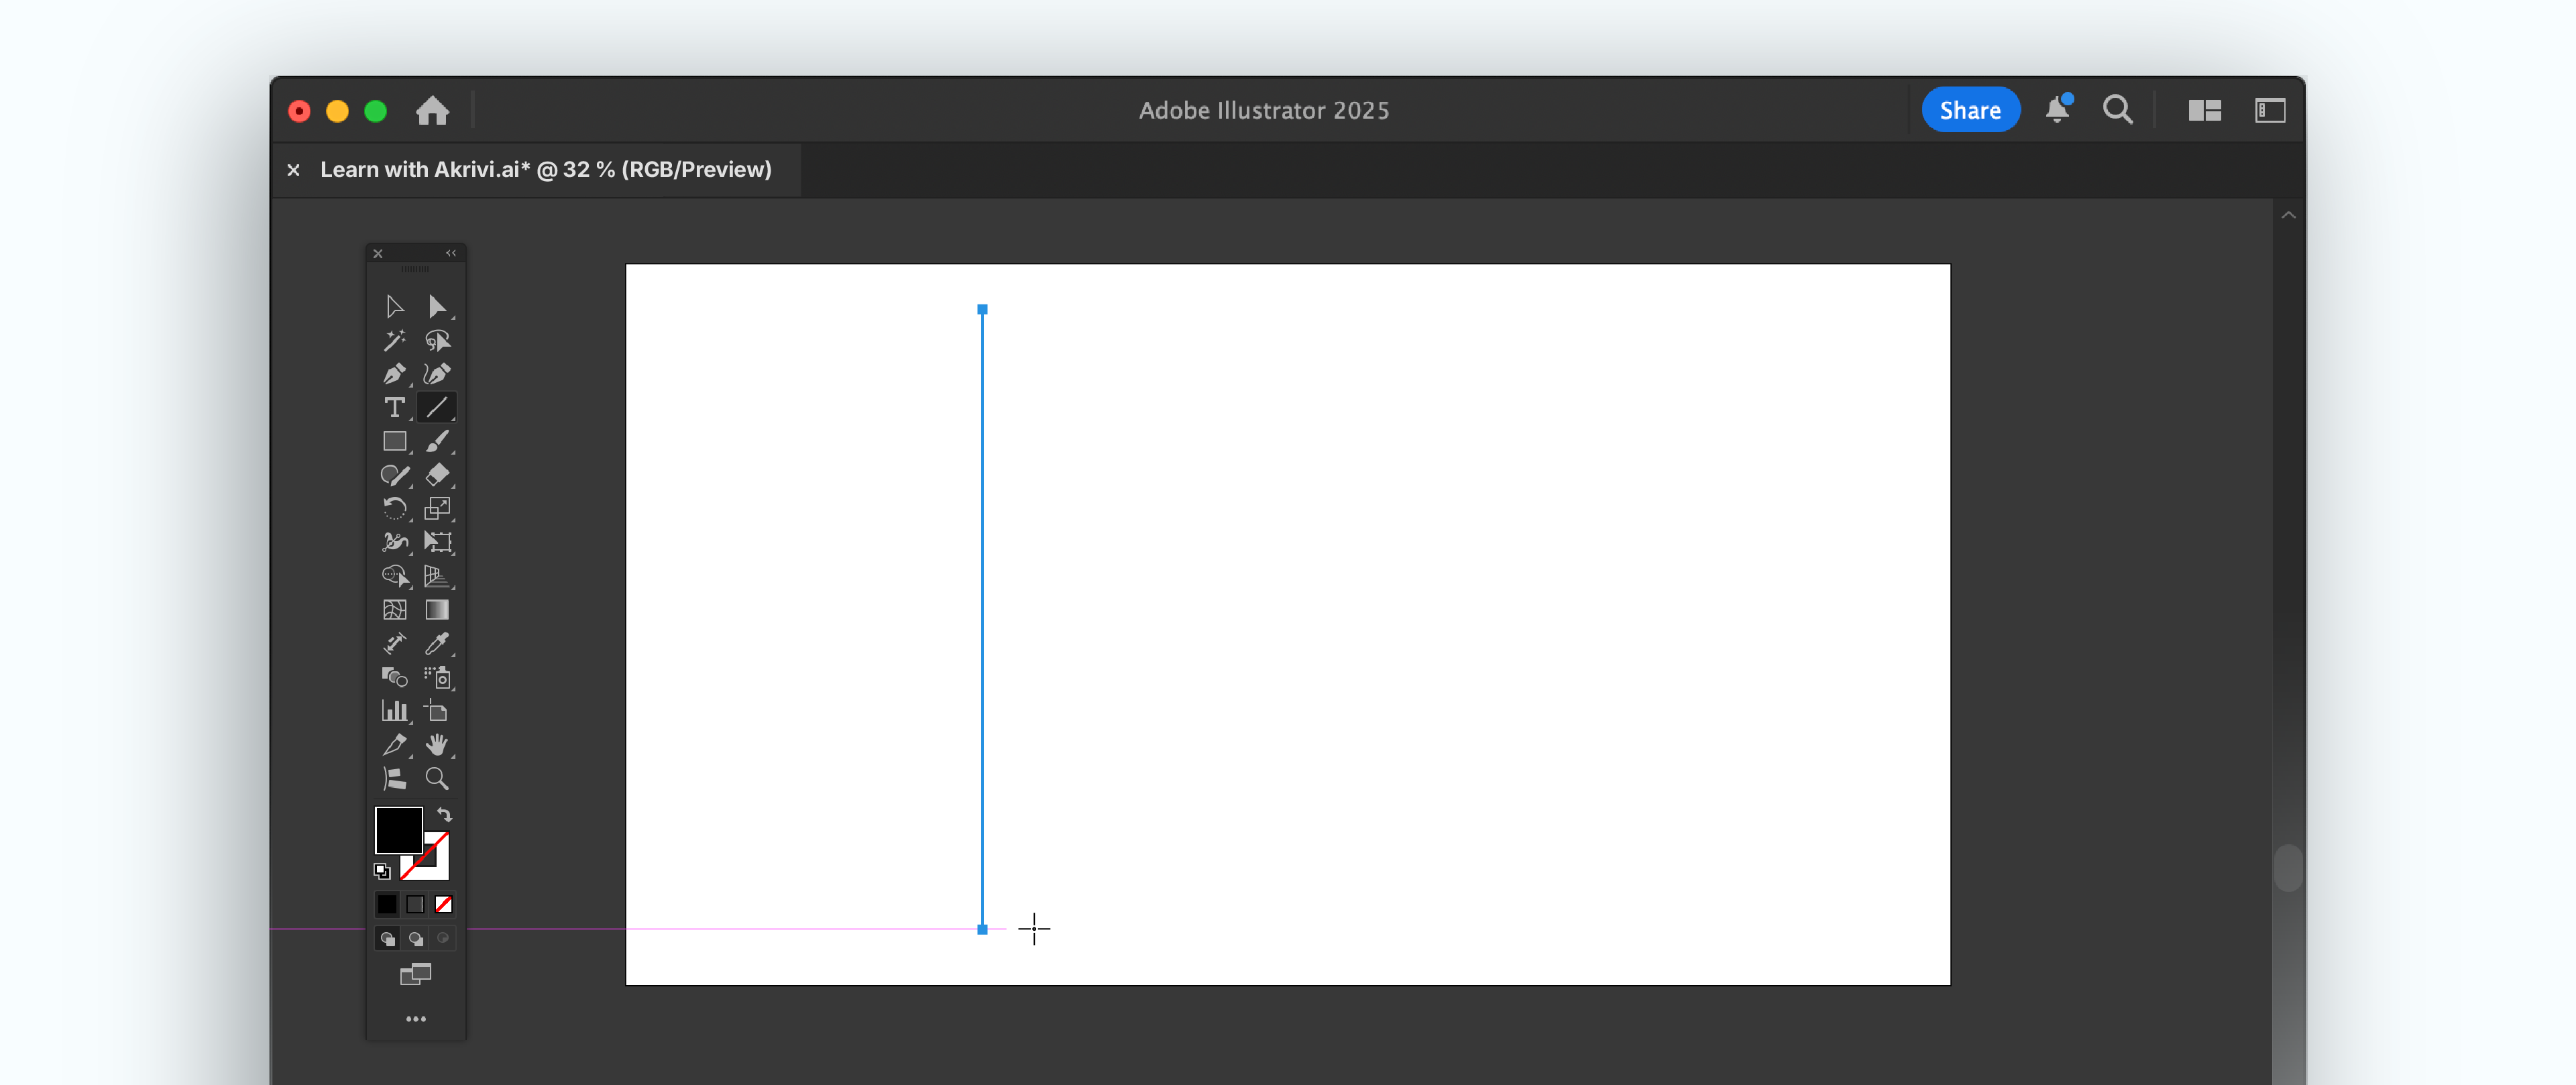Go to Home screen icon
Image resolution: width=2576 pixels, height=1085 pixels.
point(432,110)
